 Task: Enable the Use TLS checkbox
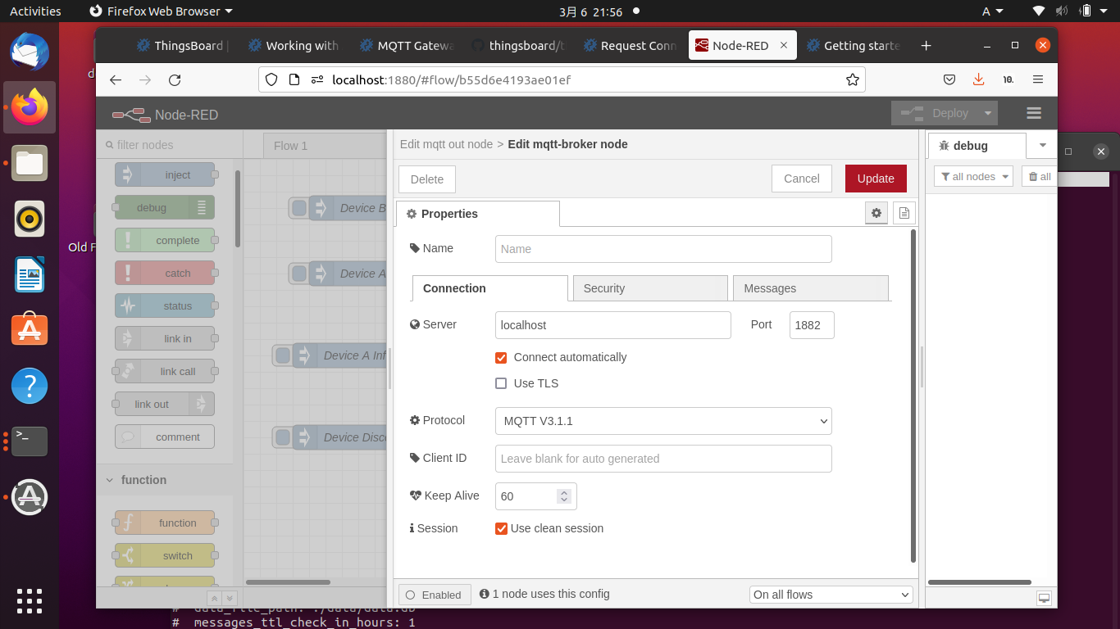click(501, 383)
